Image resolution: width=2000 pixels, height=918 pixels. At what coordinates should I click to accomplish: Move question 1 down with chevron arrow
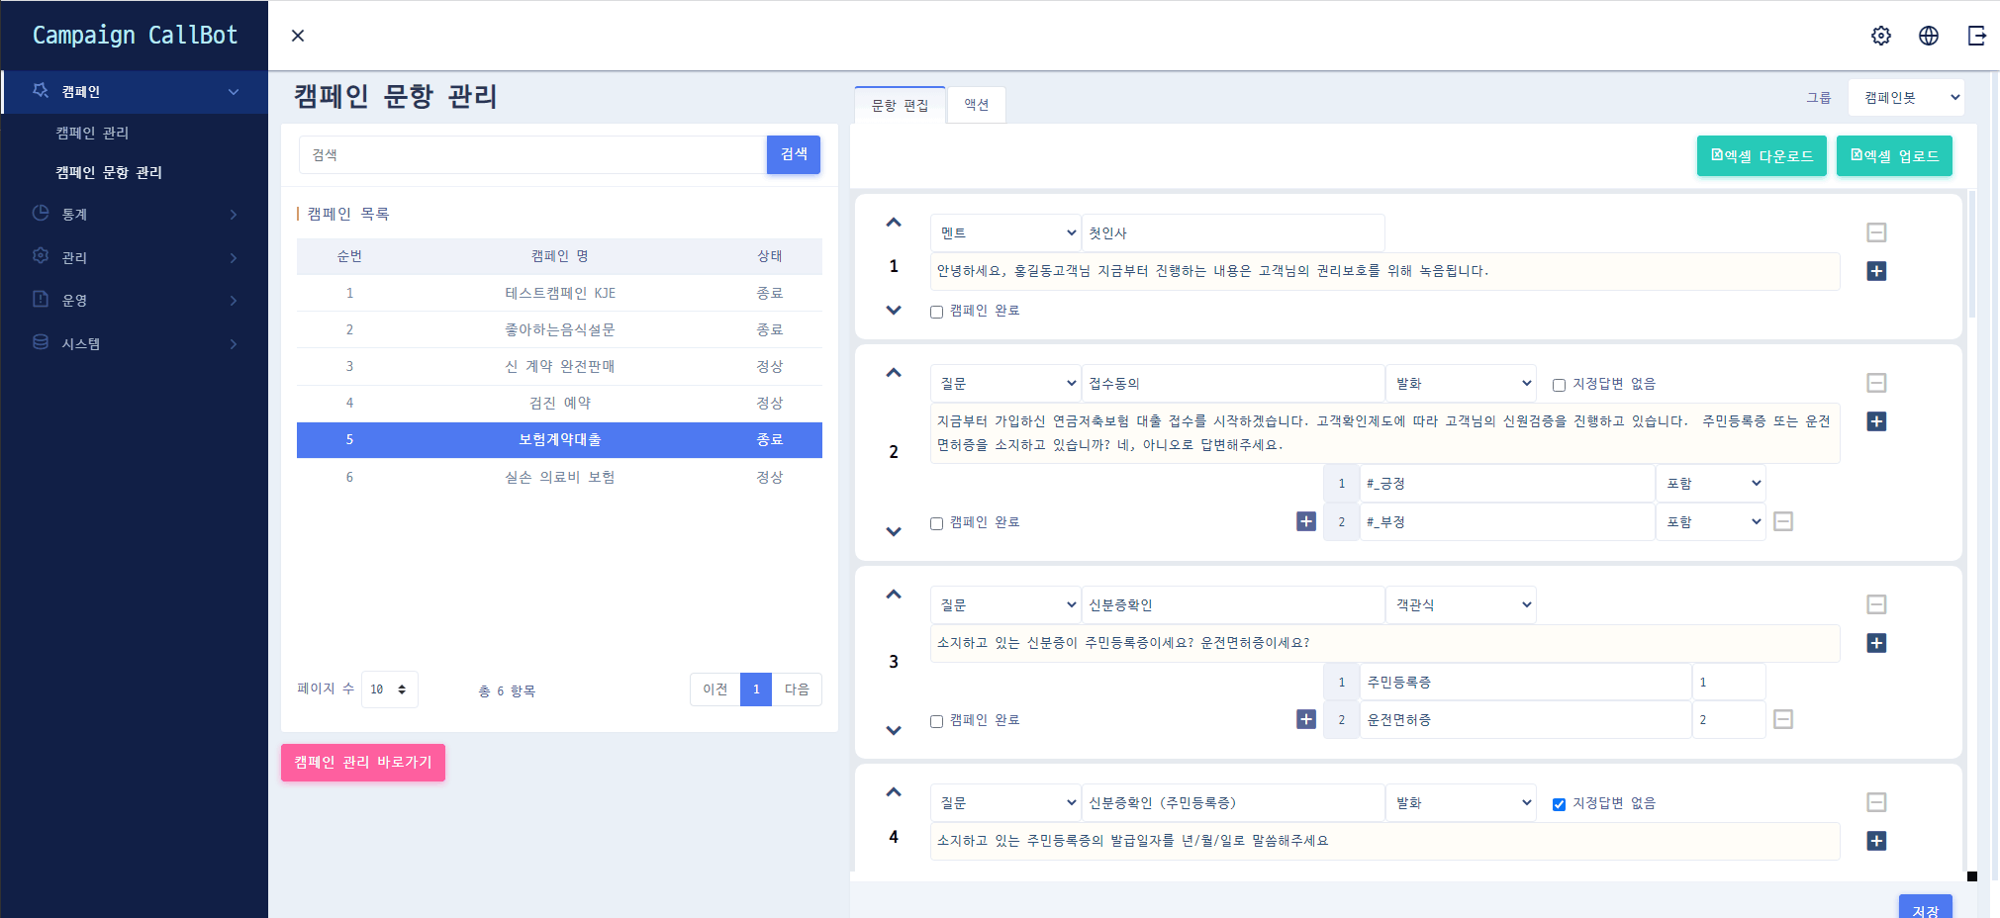(894, 311)
